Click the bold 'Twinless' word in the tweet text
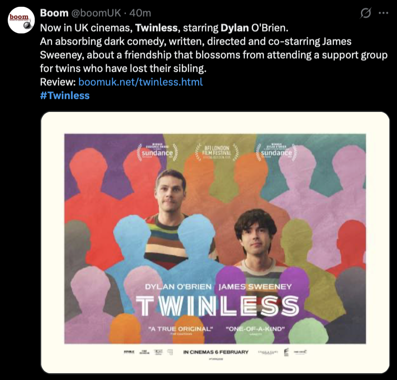The width and height of the screenshot is (397, 380). pyautogui.click(x=157, y=28)
